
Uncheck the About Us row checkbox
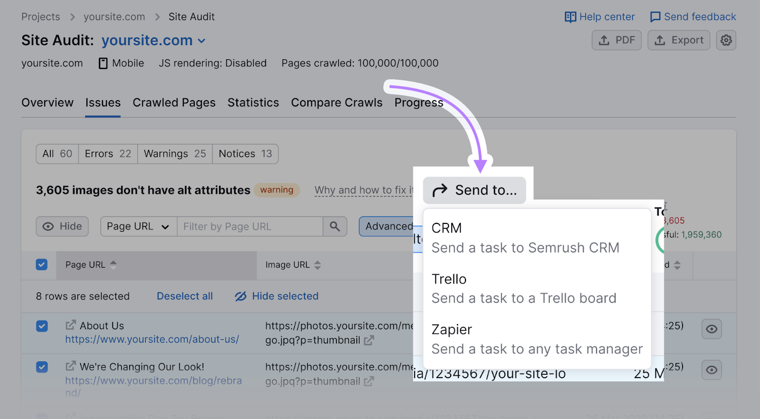point(42,326)
